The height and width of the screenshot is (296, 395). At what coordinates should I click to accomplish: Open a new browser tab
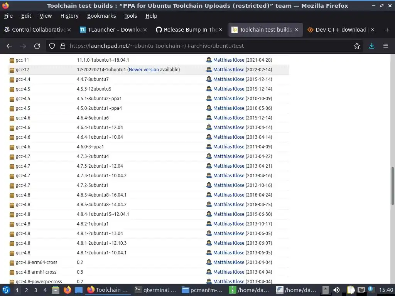[387, 30]
